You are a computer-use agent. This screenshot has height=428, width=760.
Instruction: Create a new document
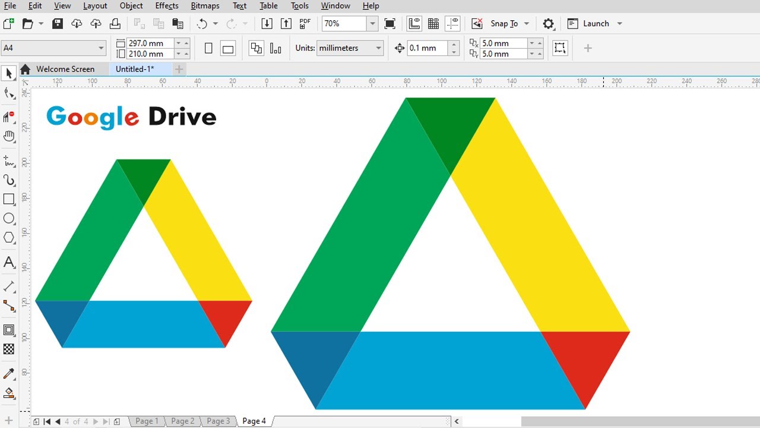pyautogui.click(x=8, y=24)
